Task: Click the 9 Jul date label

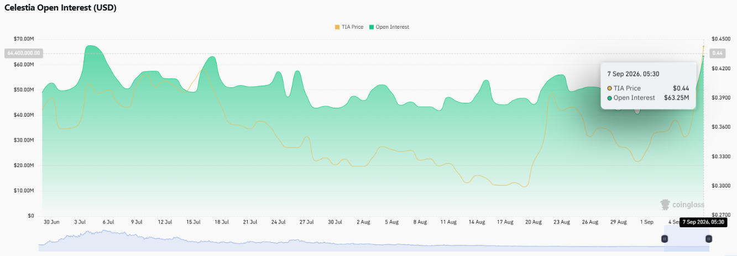Action: tap(137, 222)
